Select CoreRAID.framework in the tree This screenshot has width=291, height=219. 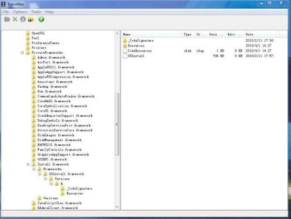tap(54, 101)
